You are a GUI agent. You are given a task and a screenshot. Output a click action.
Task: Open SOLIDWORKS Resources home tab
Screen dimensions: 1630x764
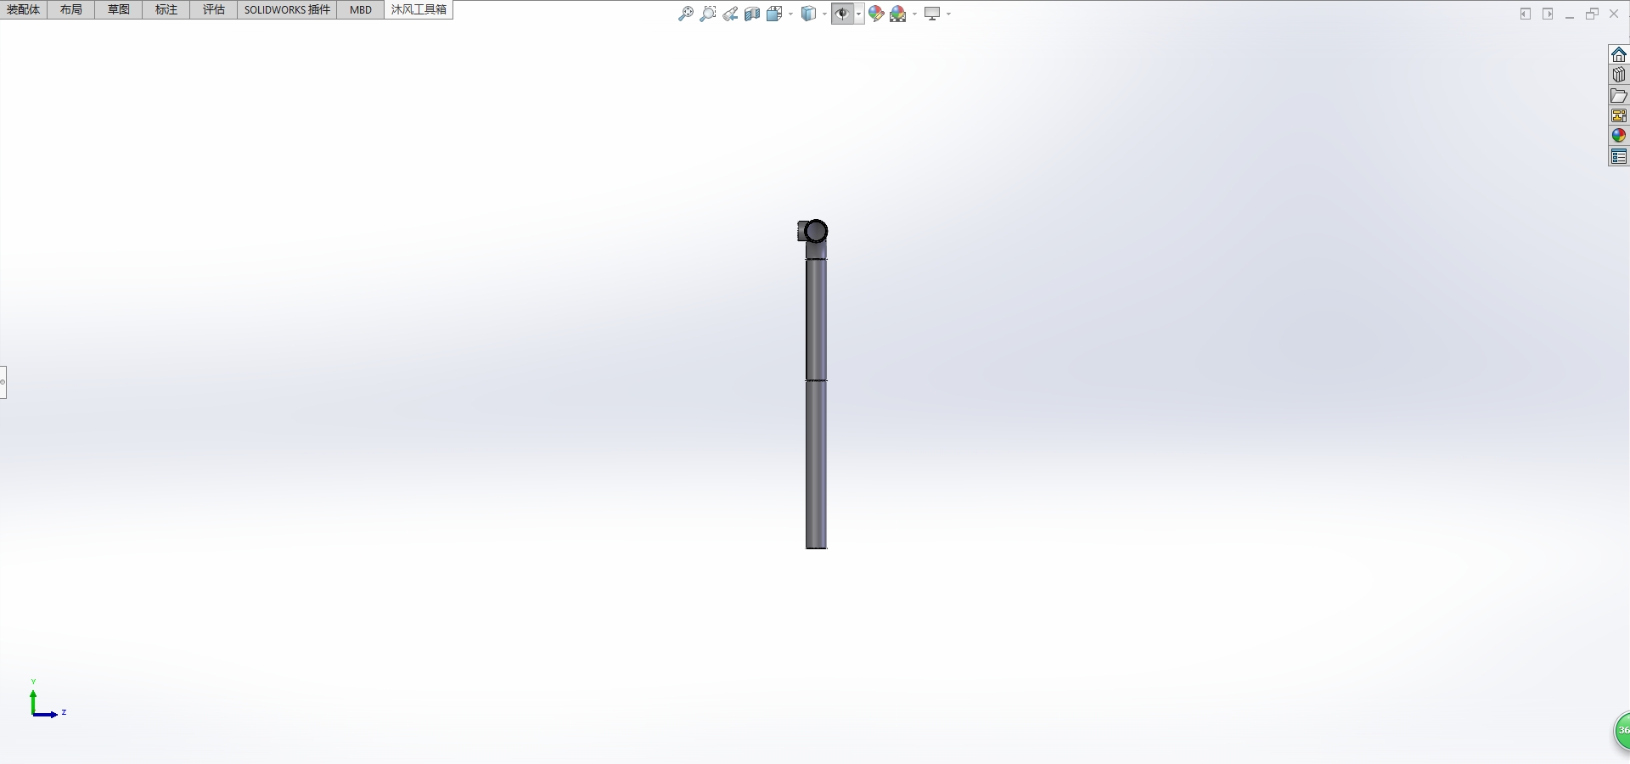(1619, 54)
